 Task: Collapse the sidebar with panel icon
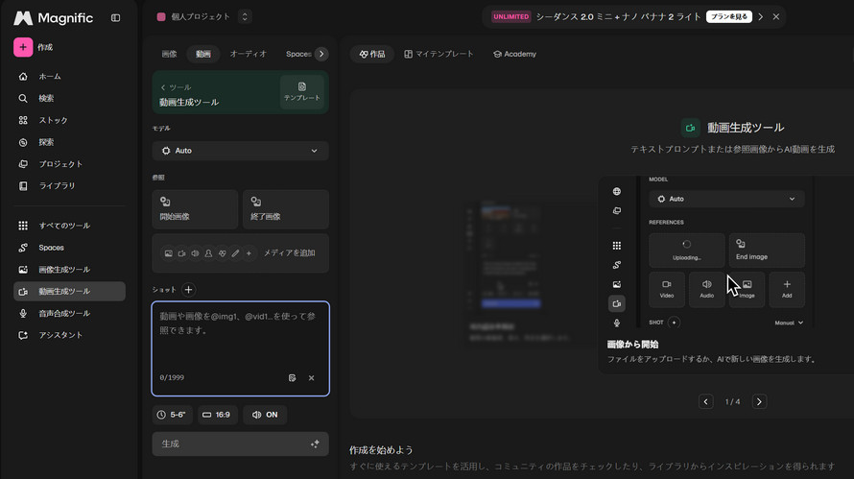pyautogui.click(x=115, y=18)
